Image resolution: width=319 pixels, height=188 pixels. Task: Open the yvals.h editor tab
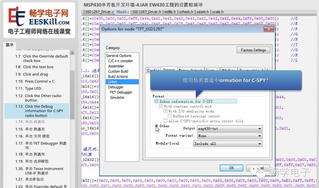(218, 12)
